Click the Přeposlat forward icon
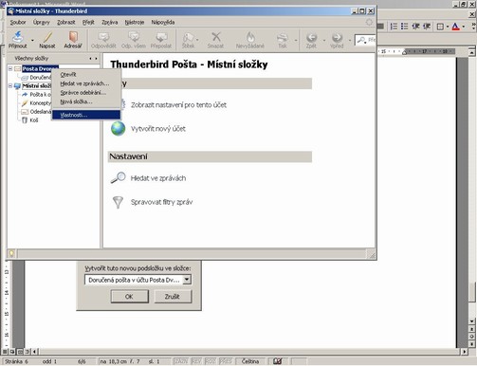477x366 pixels. pos(161,37)
